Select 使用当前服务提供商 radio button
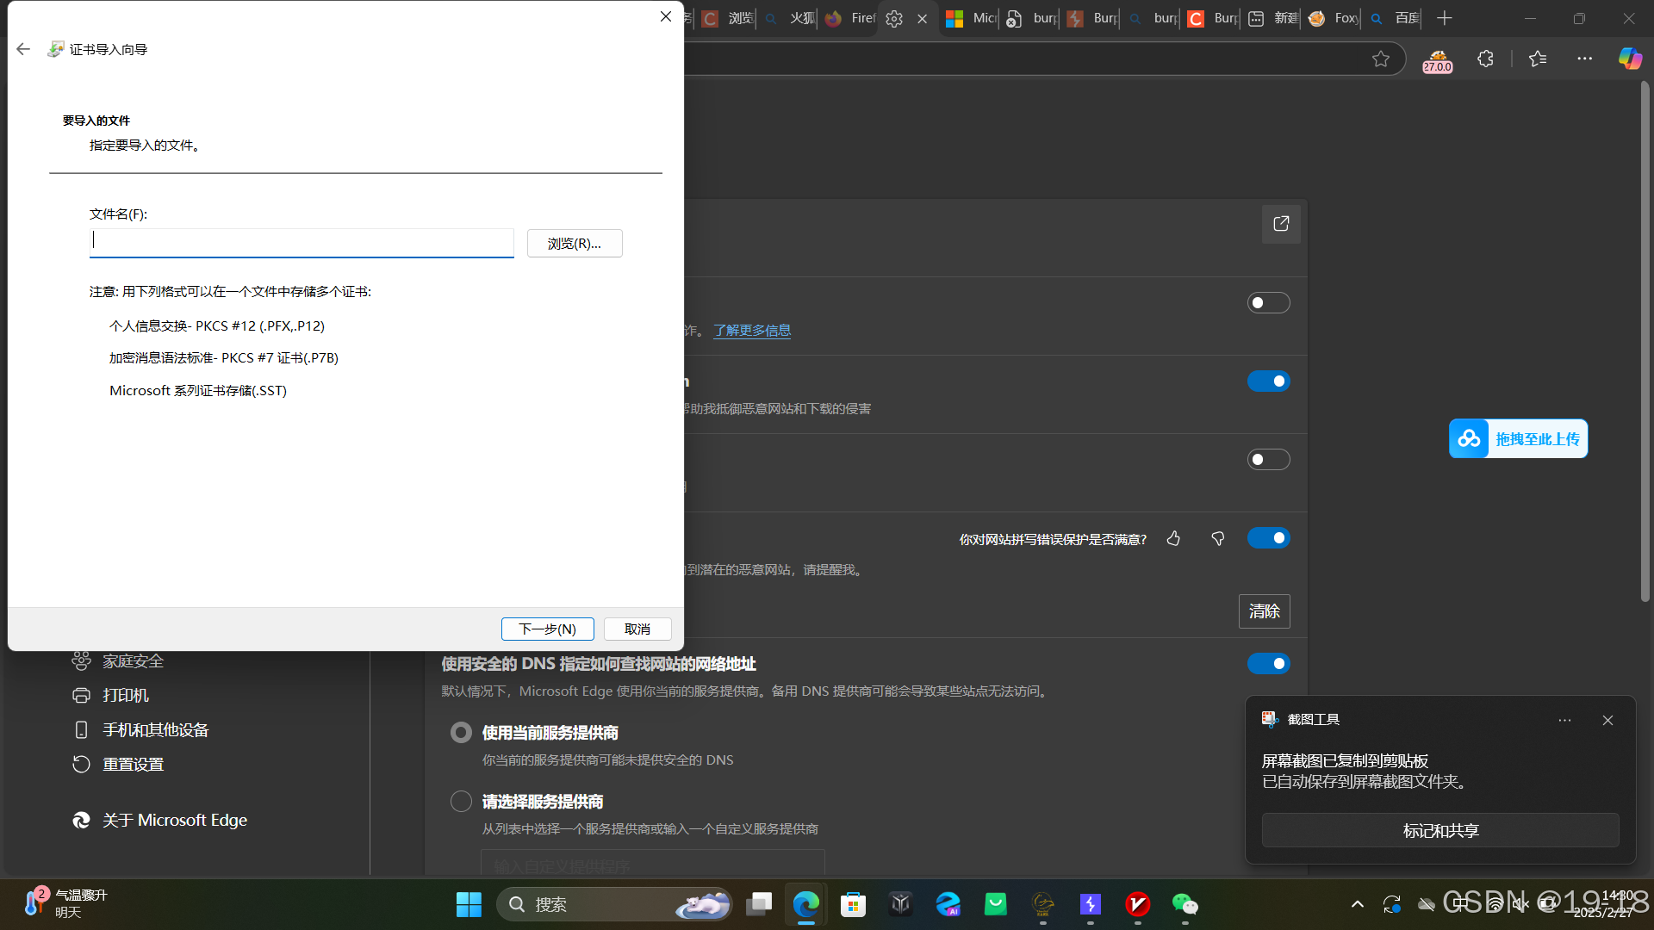Screen dimensions: 1654x930 (462, 733)
